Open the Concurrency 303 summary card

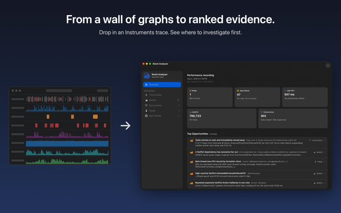pyautogui.click(x=293, y=119)
